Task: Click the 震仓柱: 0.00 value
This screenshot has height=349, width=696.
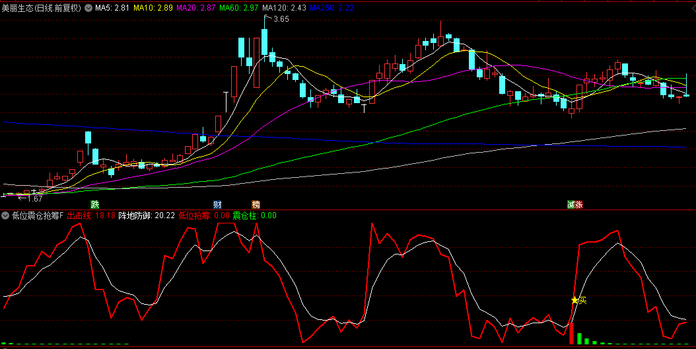Action: 254,215
